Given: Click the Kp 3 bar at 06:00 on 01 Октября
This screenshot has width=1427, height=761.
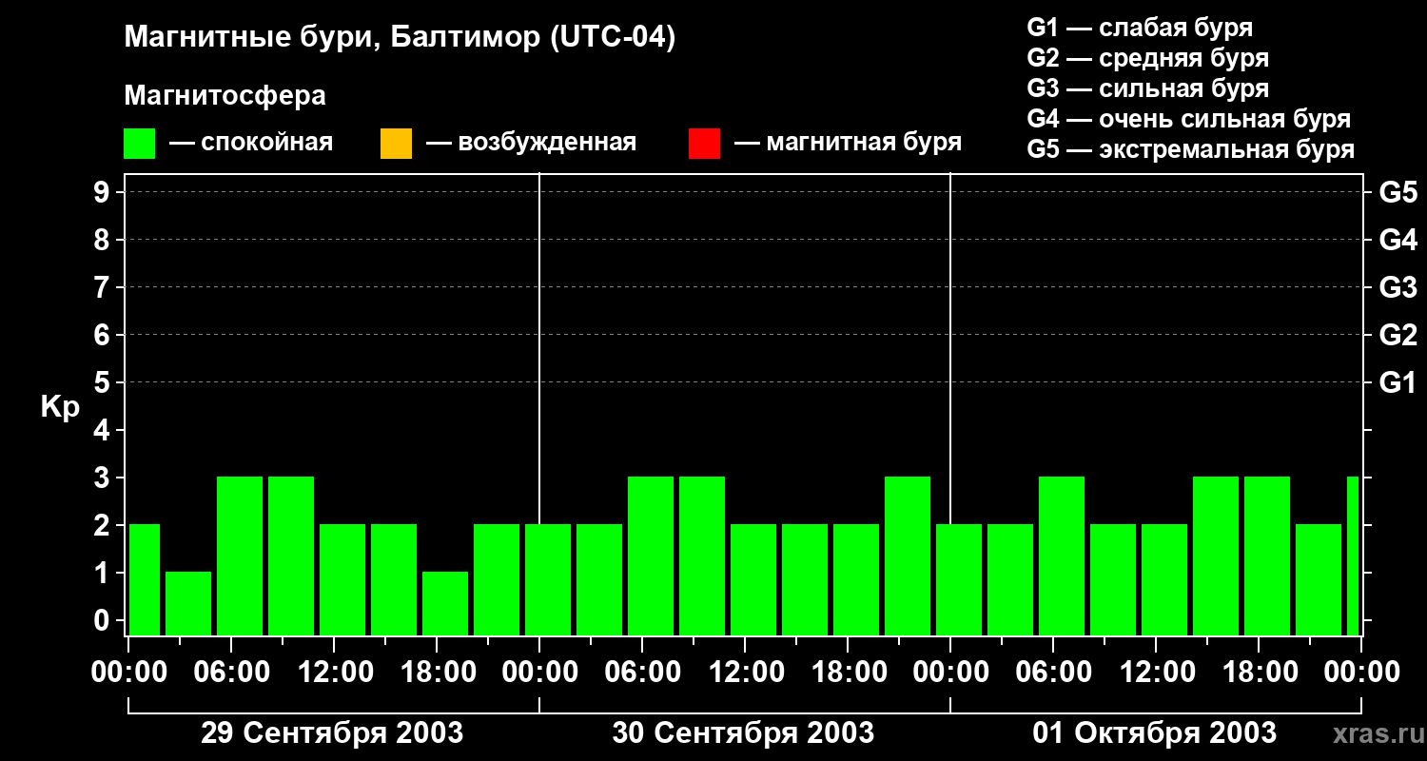Looking at the screenshot, I should click(x=1062, y=556).
